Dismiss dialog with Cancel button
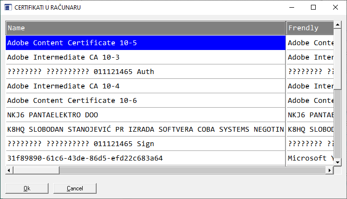Screen dimensions: 347x199 click(75, 188)
